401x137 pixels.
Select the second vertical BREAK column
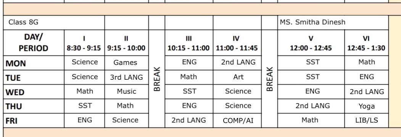tap(269, 79)
